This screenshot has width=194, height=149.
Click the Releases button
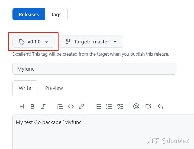coord(29,14)
